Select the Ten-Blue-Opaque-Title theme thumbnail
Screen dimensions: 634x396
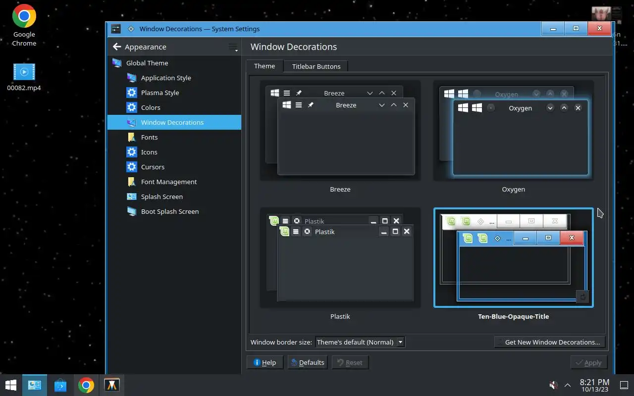point(513,258)
